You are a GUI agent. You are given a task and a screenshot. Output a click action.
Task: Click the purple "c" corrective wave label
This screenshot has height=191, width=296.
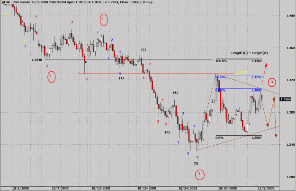pyautogui.click(x=98, y=33)
